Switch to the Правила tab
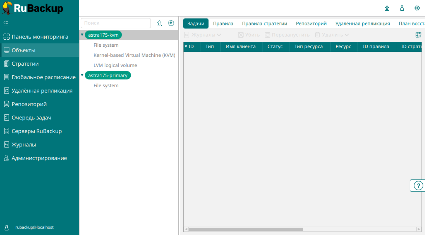425x235 pixels. (223, 24)
